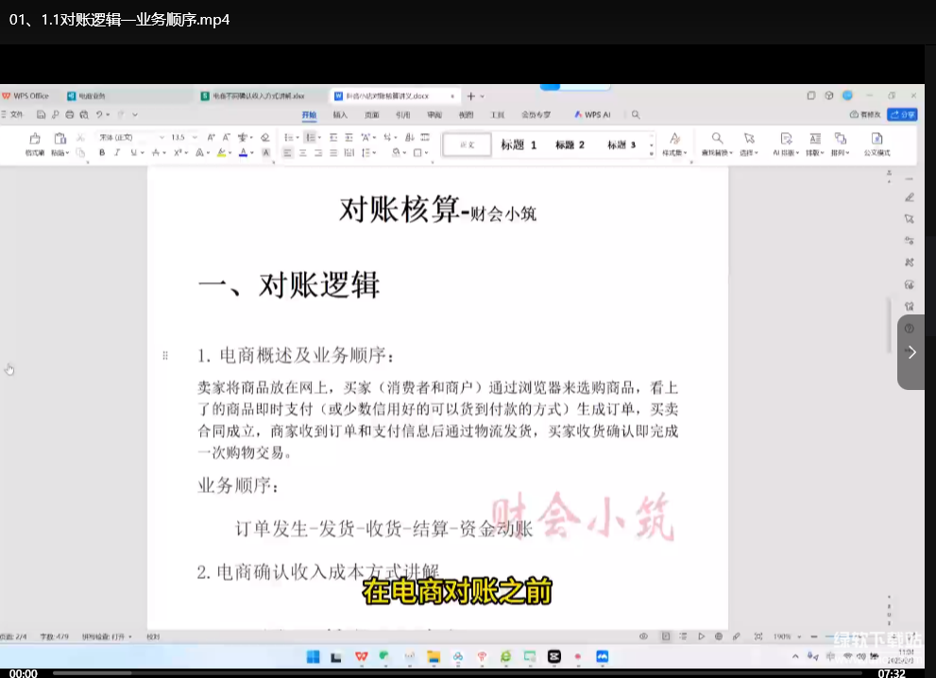Open the WPS icon in Windows taskbar

(x=362, y=656)
